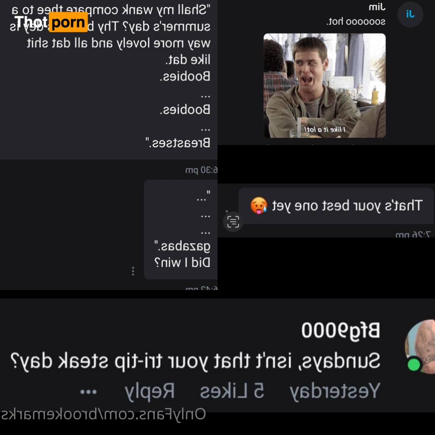Open the 'I like it a lot' GIF
435x435 pixels.
coord(324,86)
